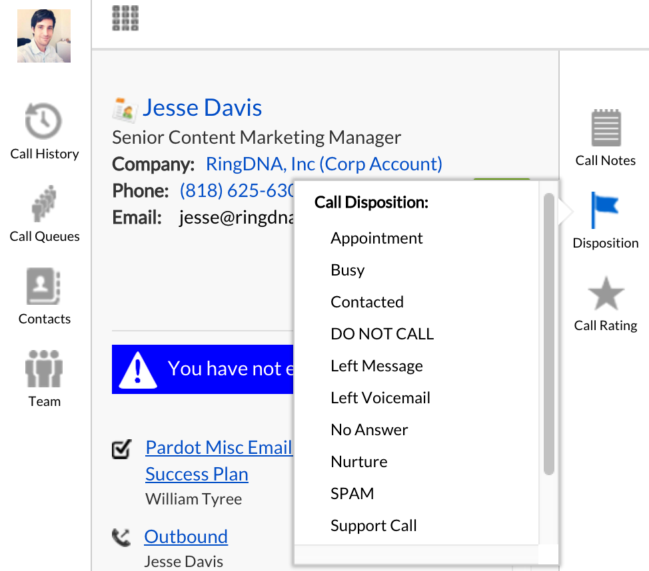
Task: Click the blue Disposition flag icon
Action: tap(605, 210)
